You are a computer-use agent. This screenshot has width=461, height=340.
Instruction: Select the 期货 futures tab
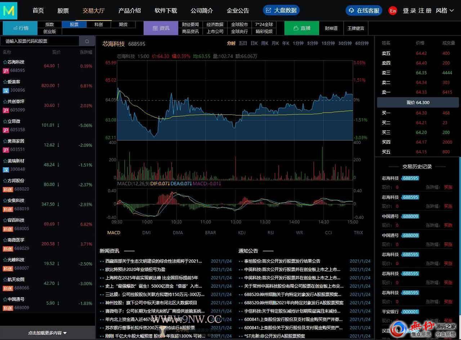tap(123, 24)
